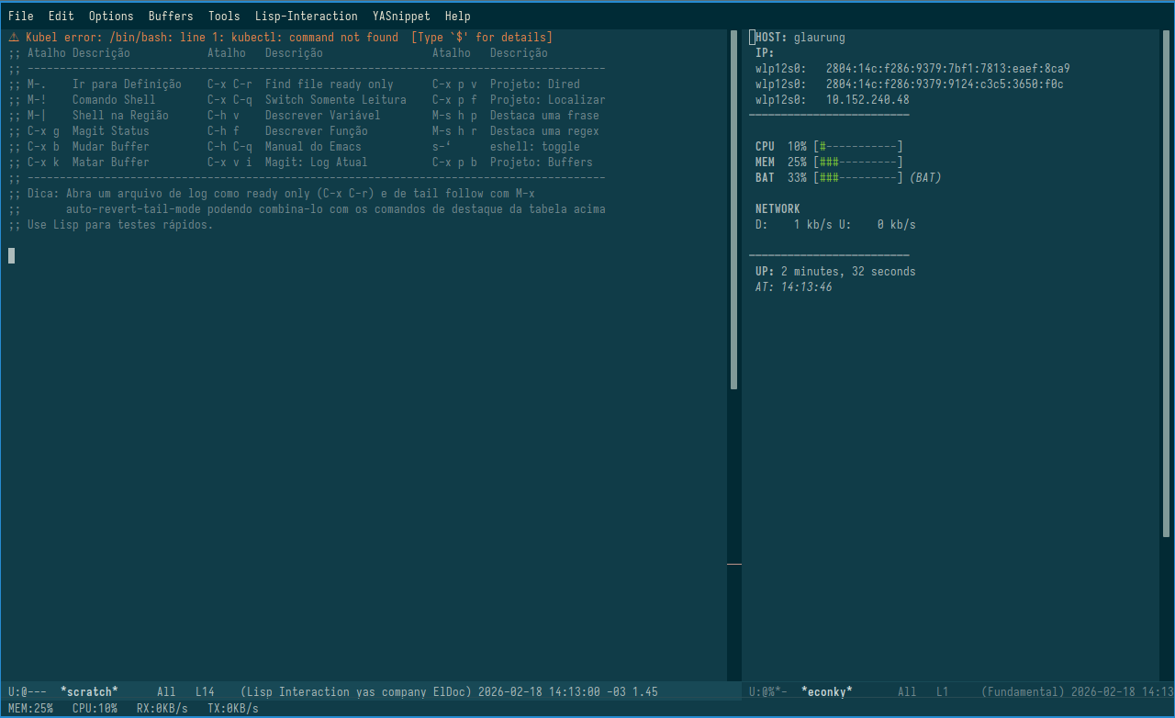
Task: Click the "AT: 14:13:46" timestamp
Action: click(x=794, y=287)
